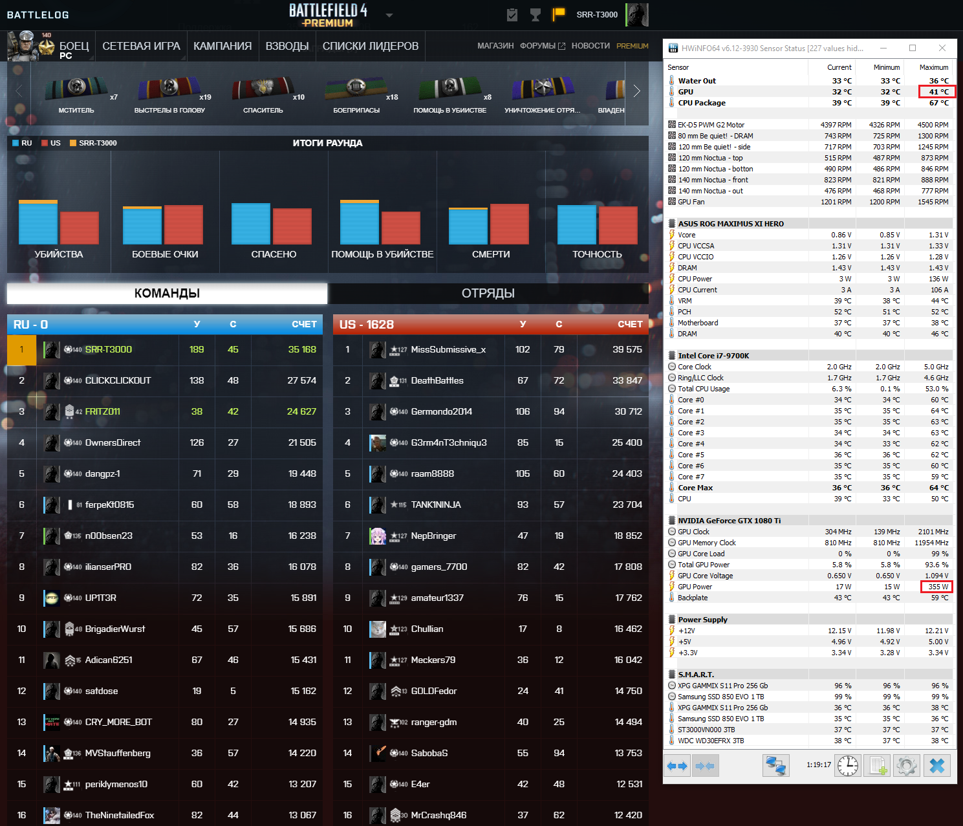
Task: Open the orange flag notifications icon
Action: point(559,14)
